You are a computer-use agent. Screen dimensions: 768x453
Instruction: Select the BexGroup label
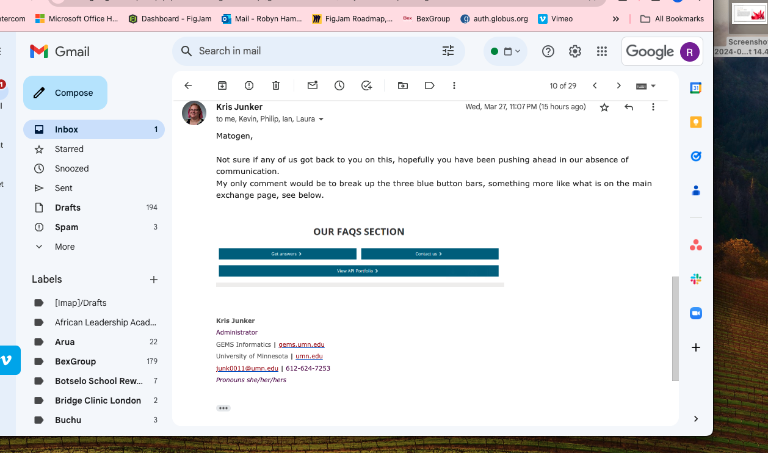point(75,361)
